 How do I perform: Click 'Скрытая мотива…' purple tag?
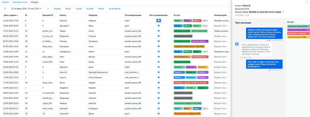pyautogui.click(x=200, y=41)
